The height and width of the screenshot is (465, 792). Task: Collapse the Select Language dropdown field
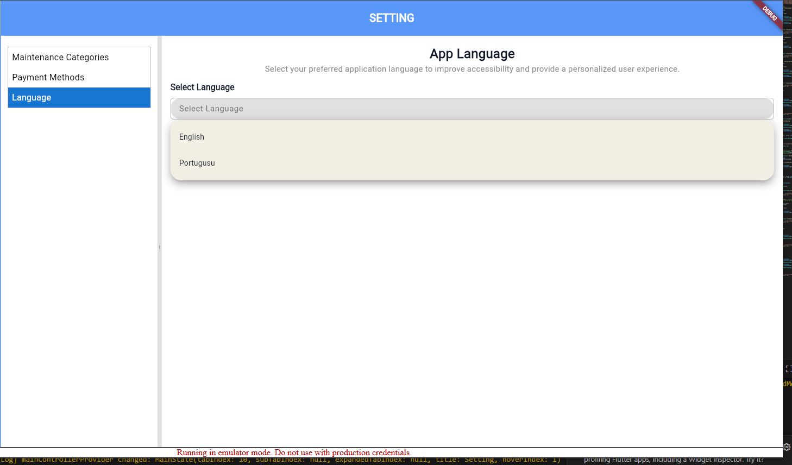pos(472,109)
